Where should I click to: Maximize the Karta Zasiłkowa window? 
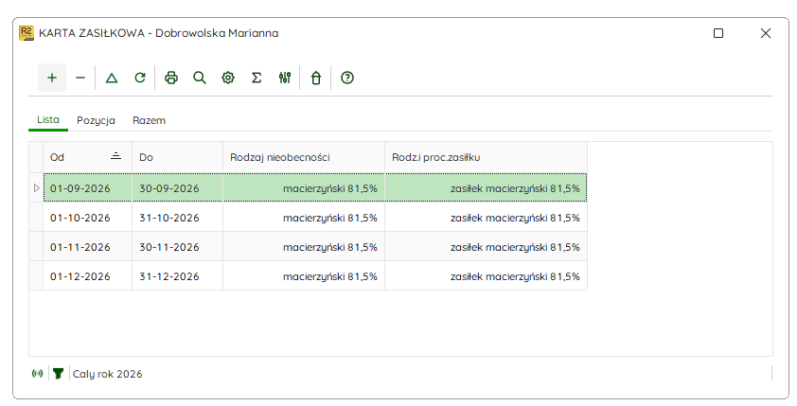tap(718, 33)
